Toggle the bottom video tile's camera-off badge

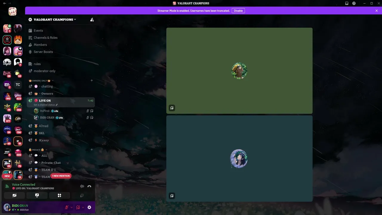click(x=172, y=196)
